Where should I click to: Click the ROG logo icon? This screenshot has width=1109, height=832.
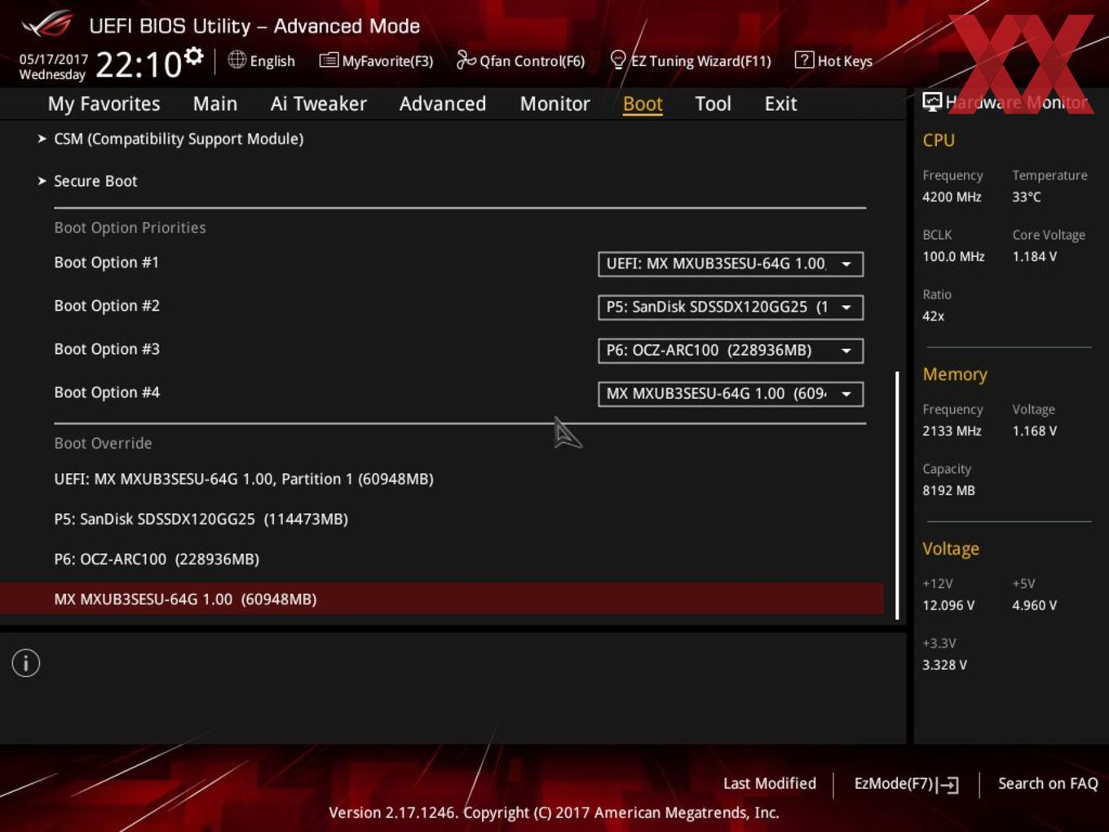point(47,24)
